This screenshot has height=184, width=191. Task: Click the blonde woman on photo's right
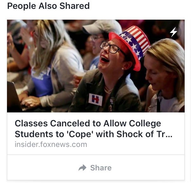click(164, 75)
